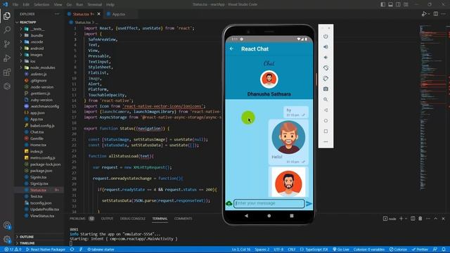Open Chat.tsx file in explorer
450x253 pixels.
tap(37, 132)
